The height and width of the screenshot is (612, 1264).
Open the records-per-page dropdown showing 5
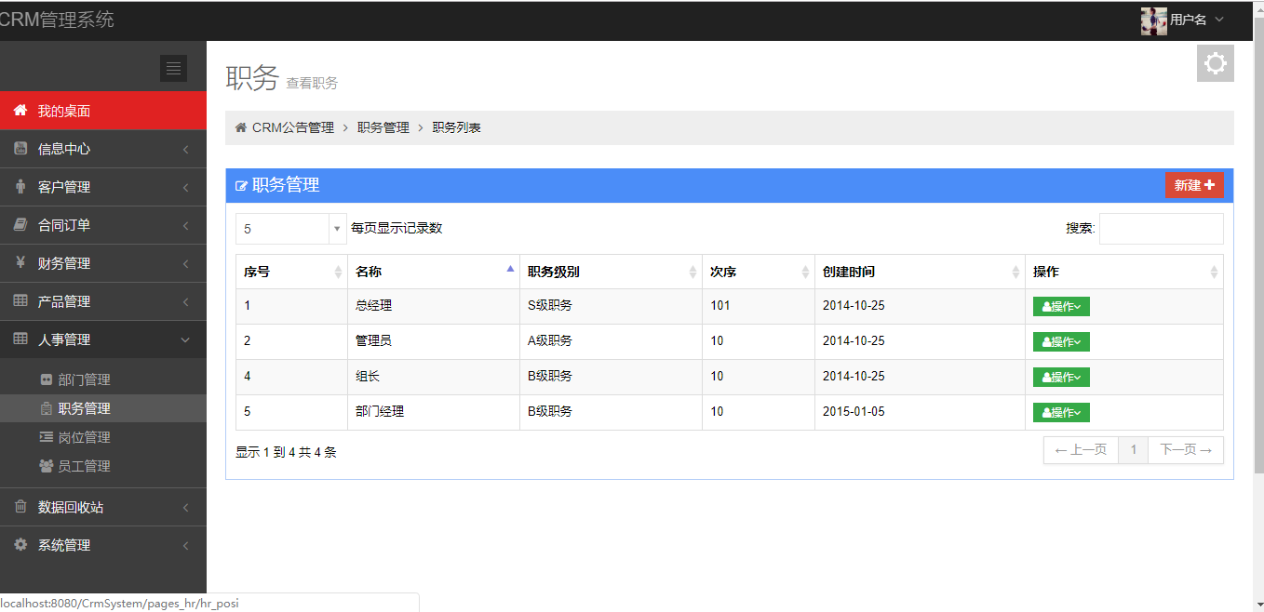291,229
